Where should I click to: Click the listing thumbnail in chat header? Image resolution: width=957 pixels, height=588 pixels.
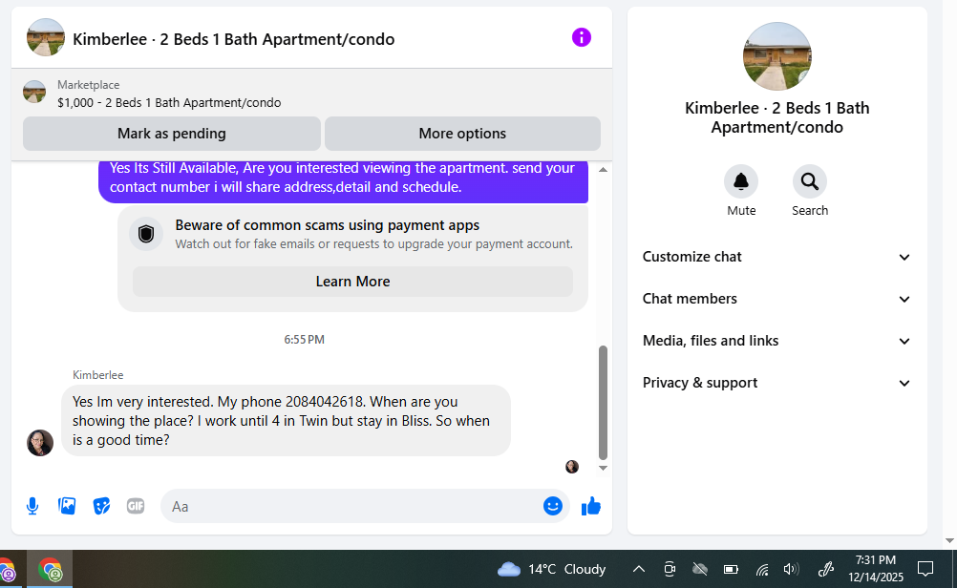[x=46, y=38]
